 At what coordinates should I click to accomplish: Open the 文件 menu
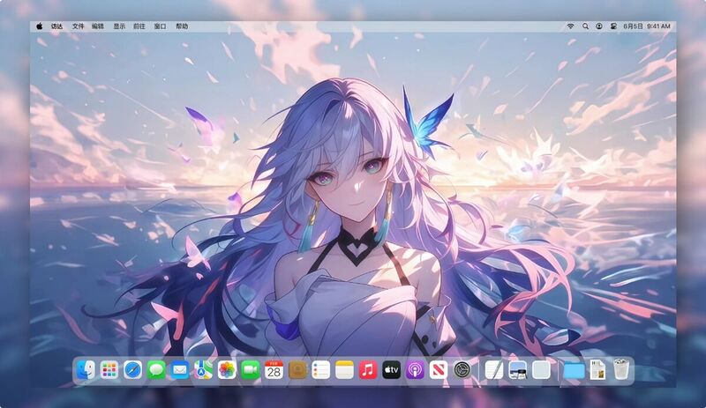(x=79, y=26)
